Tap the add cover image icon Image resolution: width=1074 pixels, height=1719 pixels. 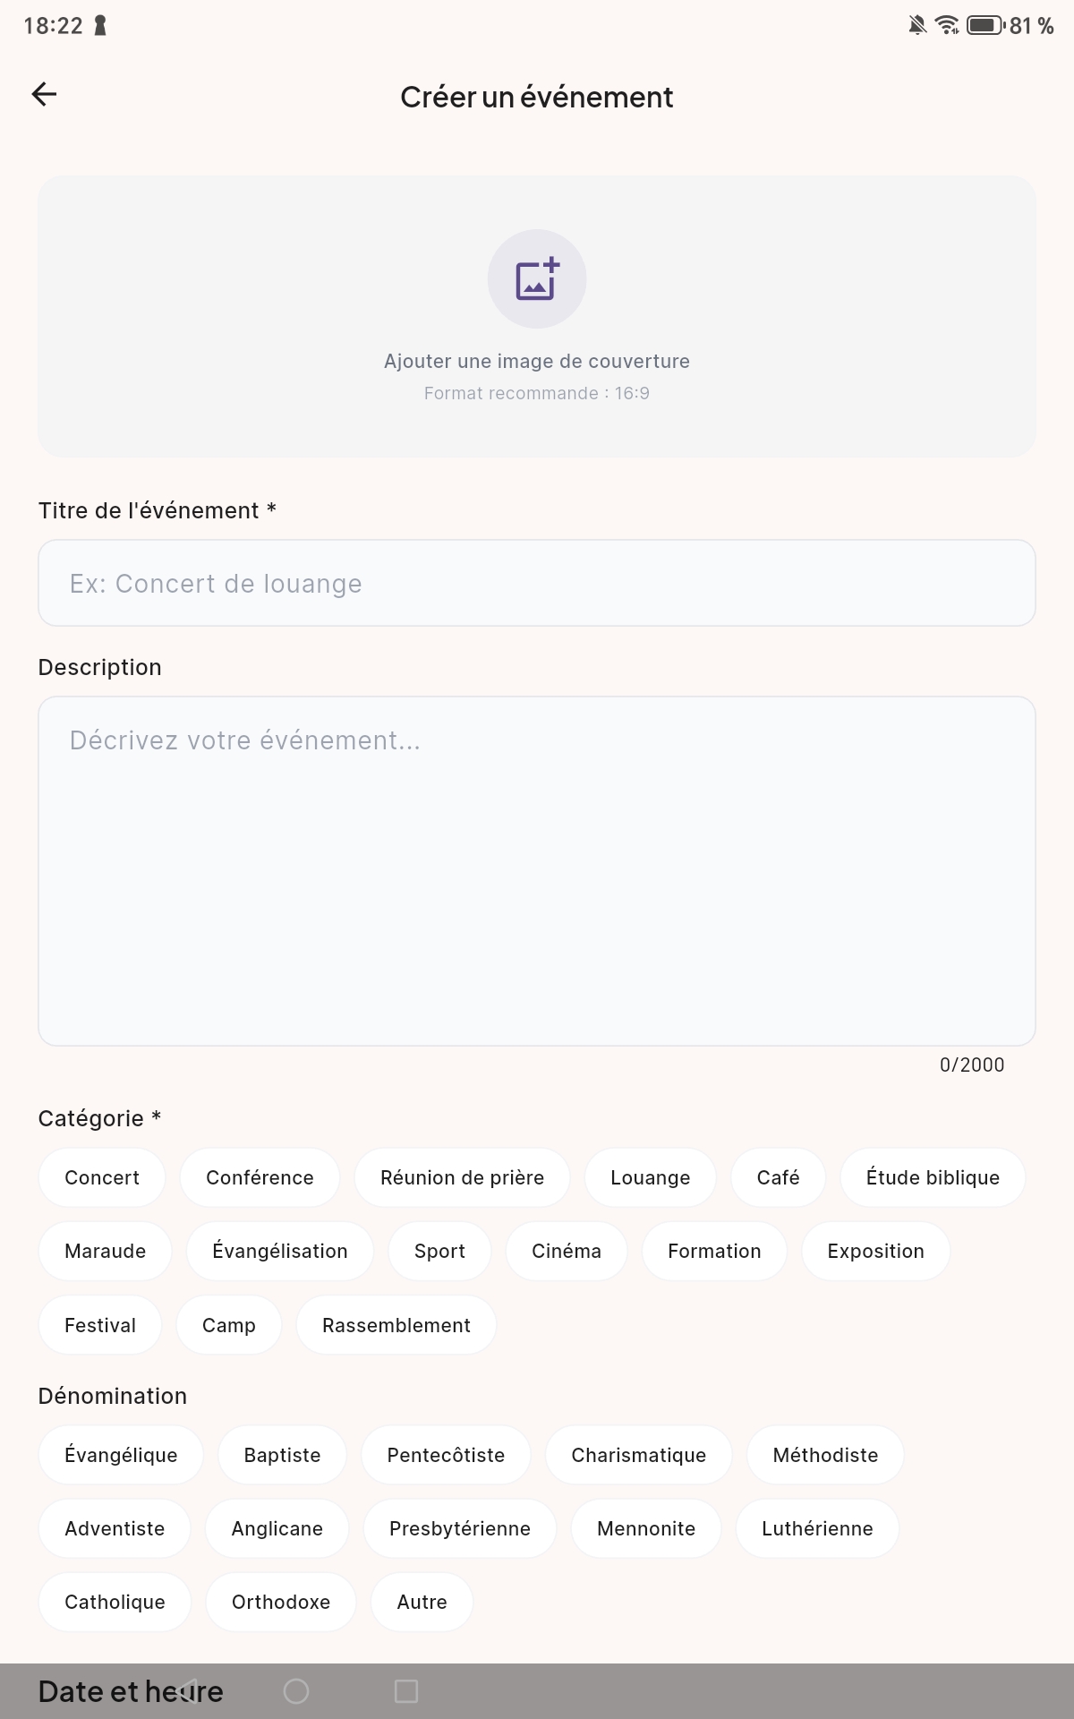pyautogui.click(x=537, y=279)
